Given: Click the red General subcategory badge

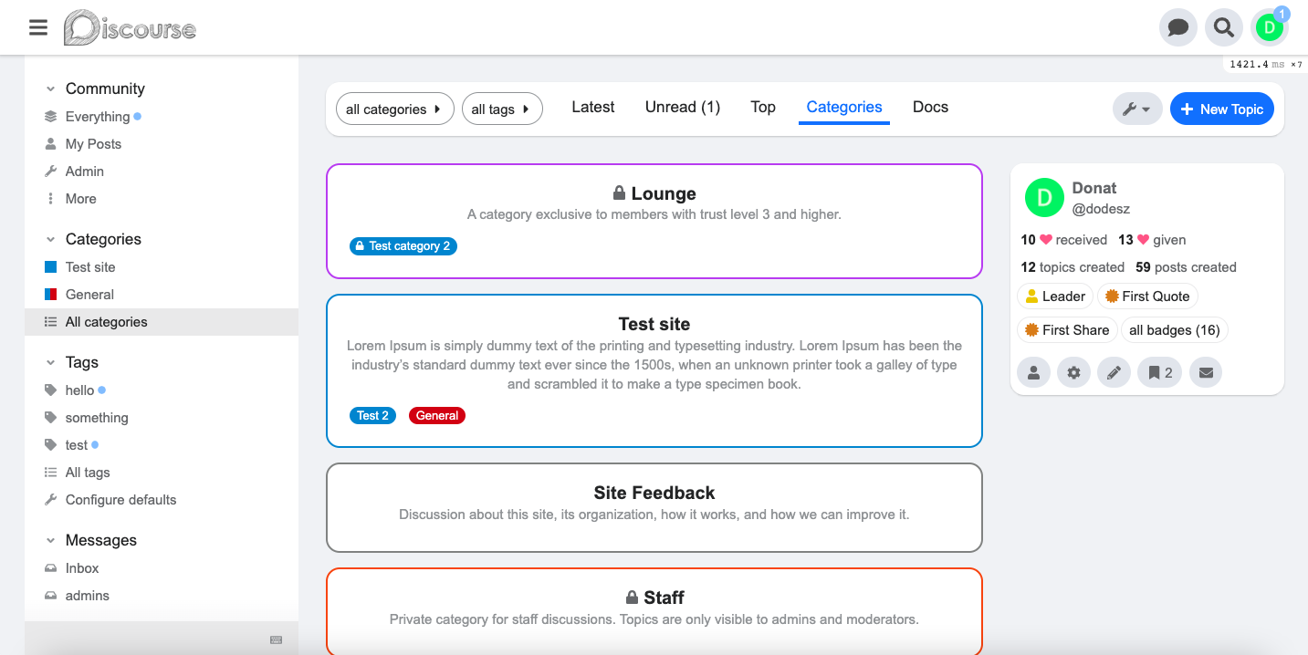Looking at the screenshot, I should click(x=437, y=415).
